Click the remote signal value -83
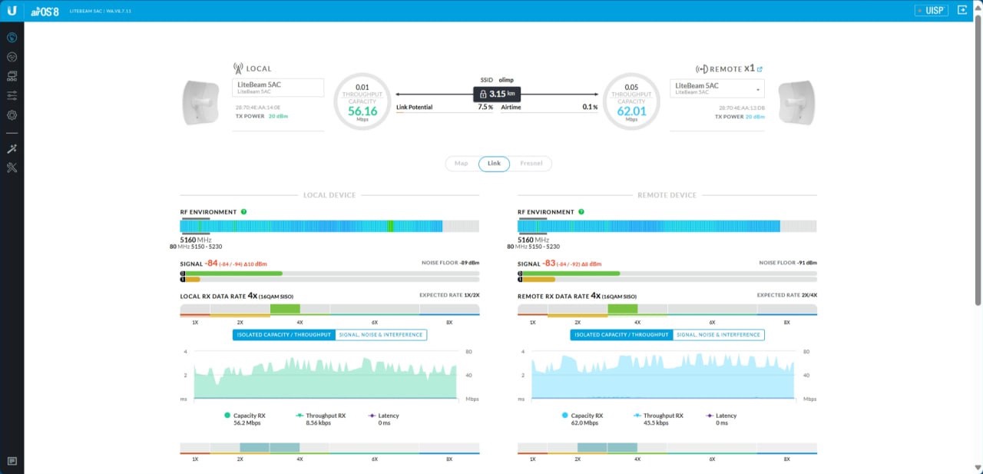This screenshot has width=983, height=474. (549, 264)
